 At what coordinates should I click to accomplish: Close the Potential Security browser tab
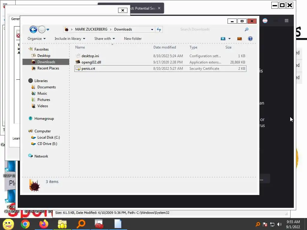159,8
